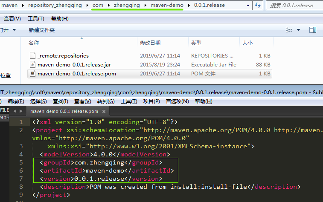
Task: Click '2015/8/19 23:24' date cell
Action: point(160,65)
